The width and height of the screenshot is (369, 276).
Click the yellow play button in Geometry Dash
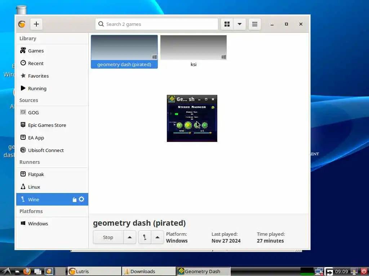188,125
